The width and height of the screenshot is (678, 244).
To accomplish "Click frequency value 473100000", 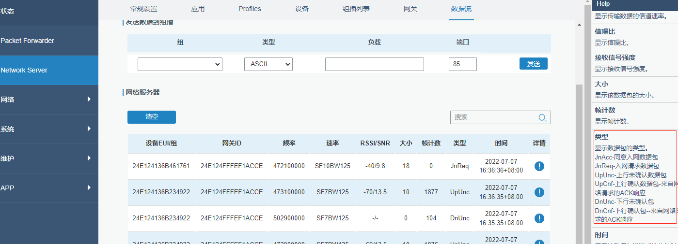I will [x=289, y=192].
